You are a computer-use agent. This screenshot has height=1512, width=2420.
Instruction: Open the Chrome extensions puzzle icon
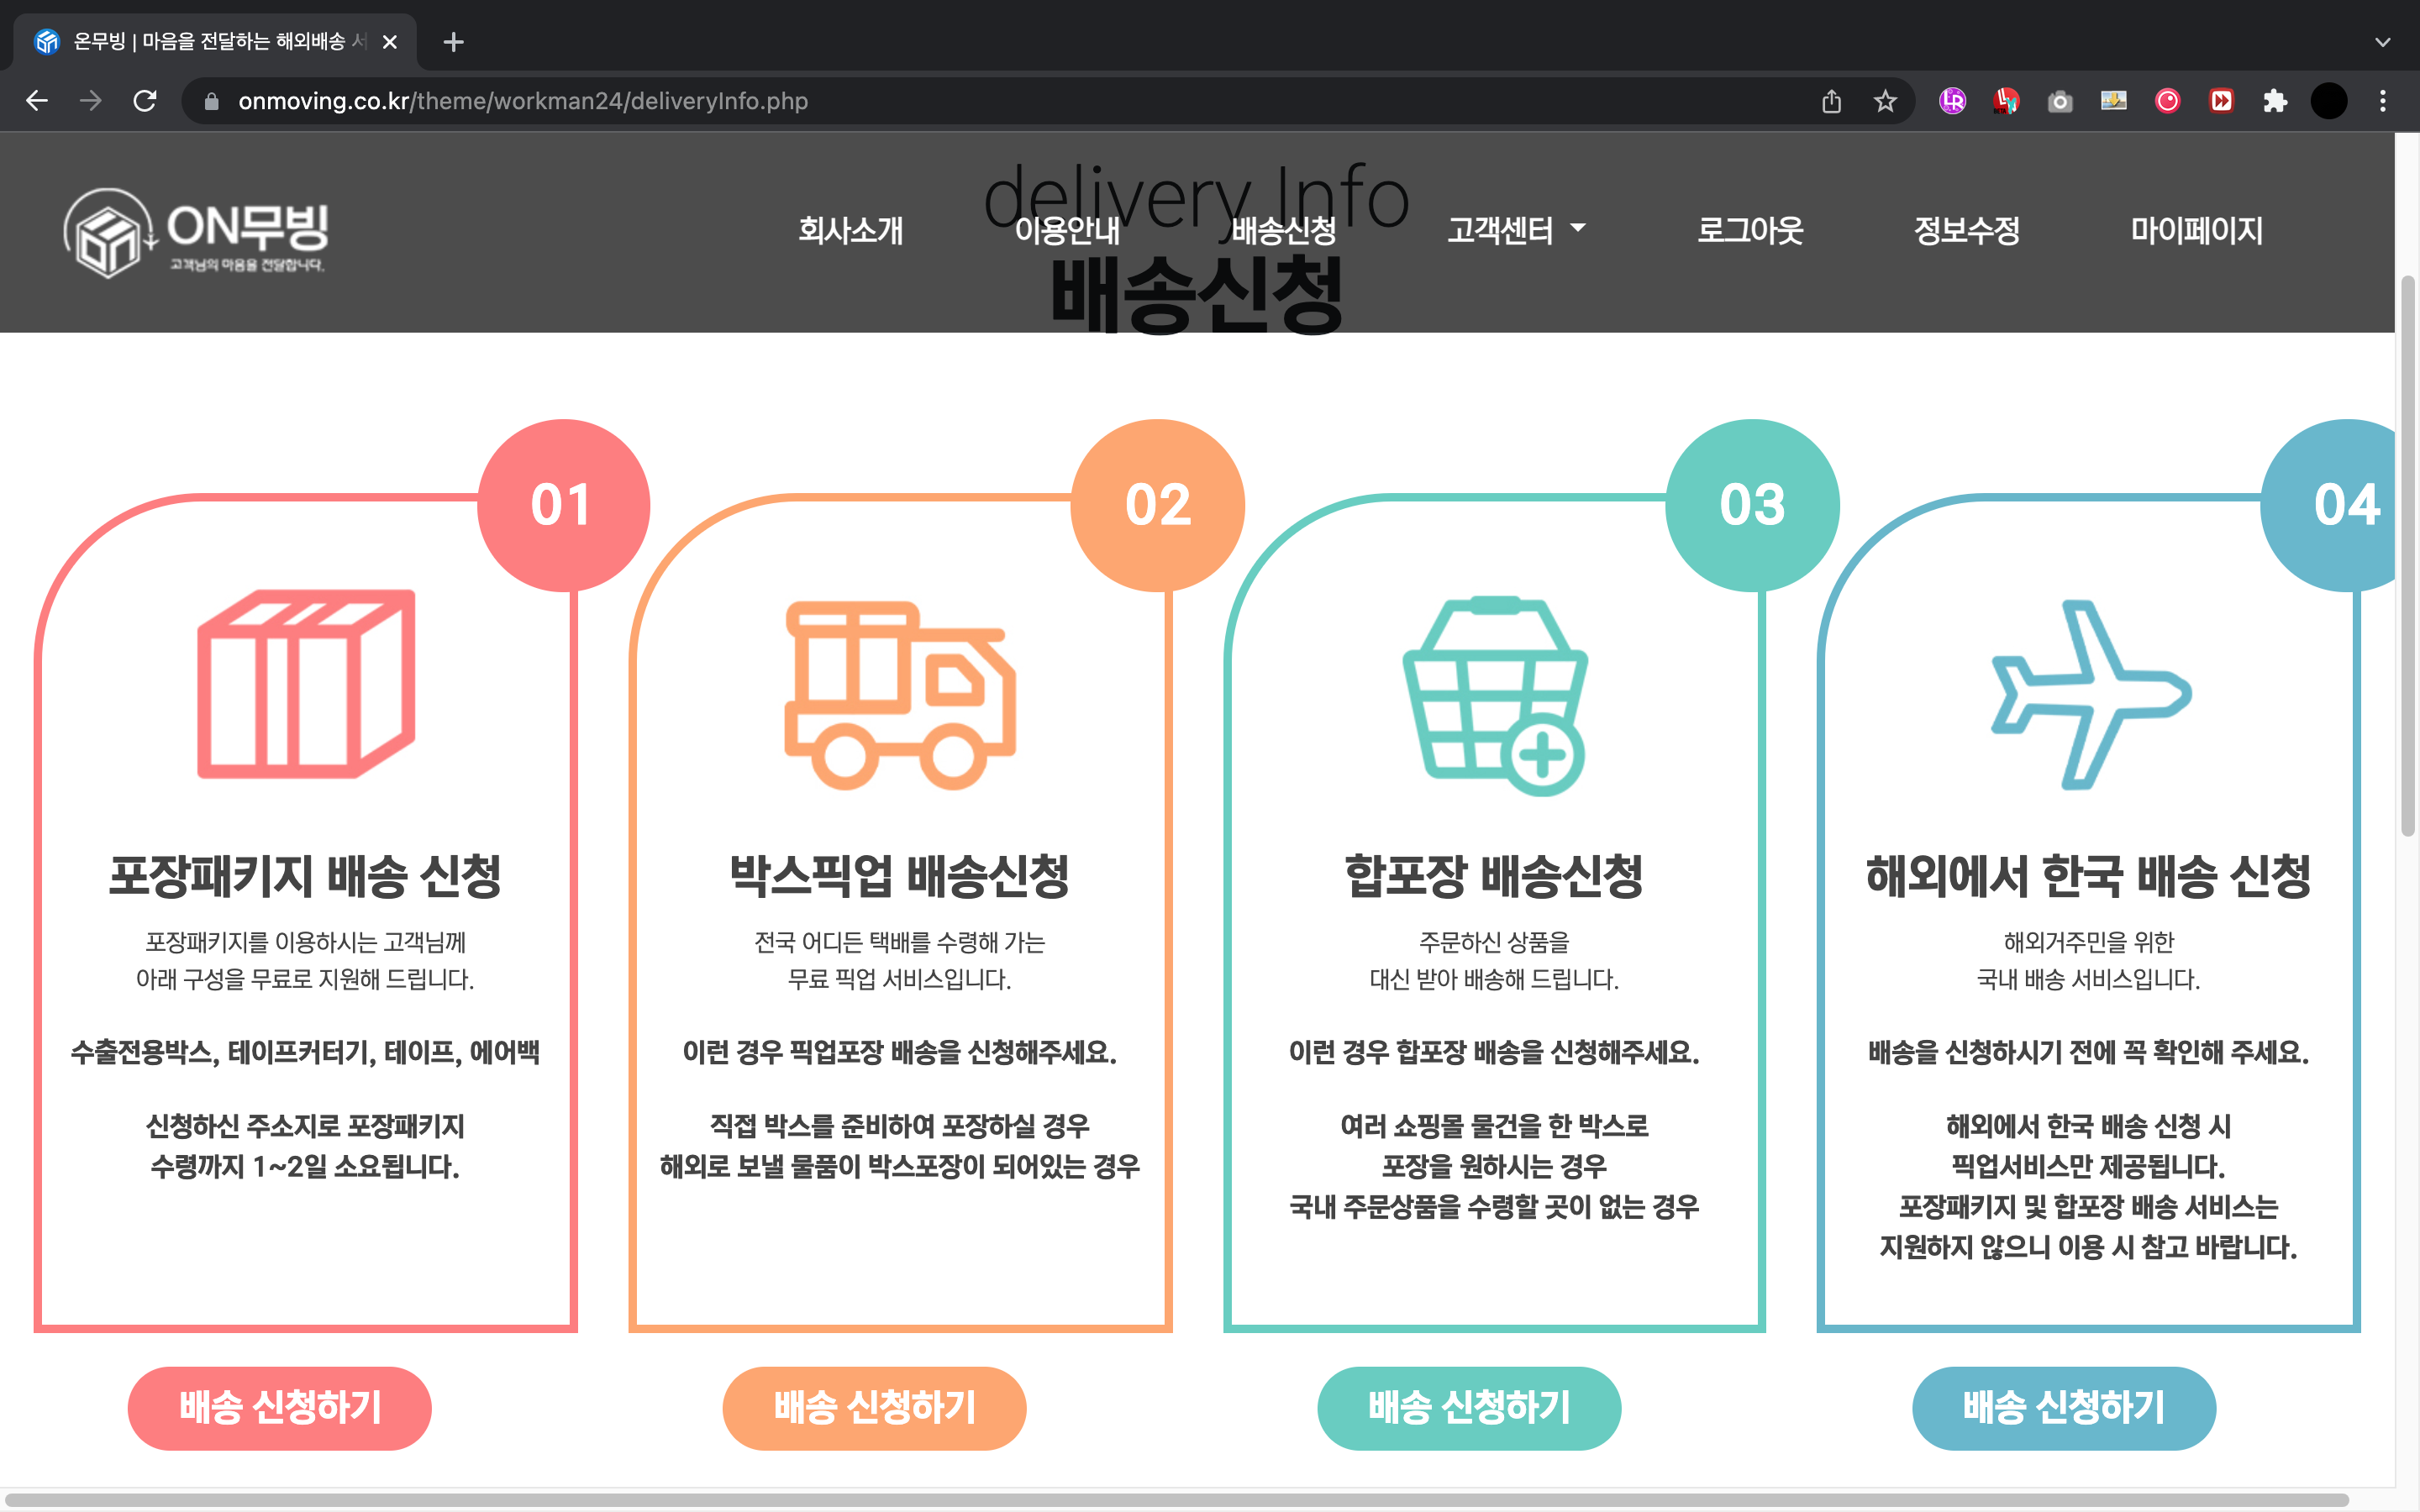click(x=2275, y=101)
